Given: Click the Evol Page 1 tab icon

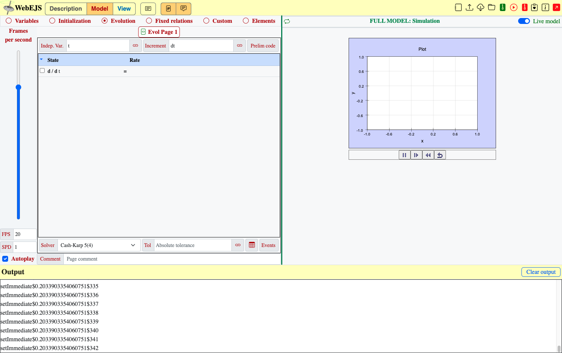Looking at the screenshot, I should tap(143, 32).
